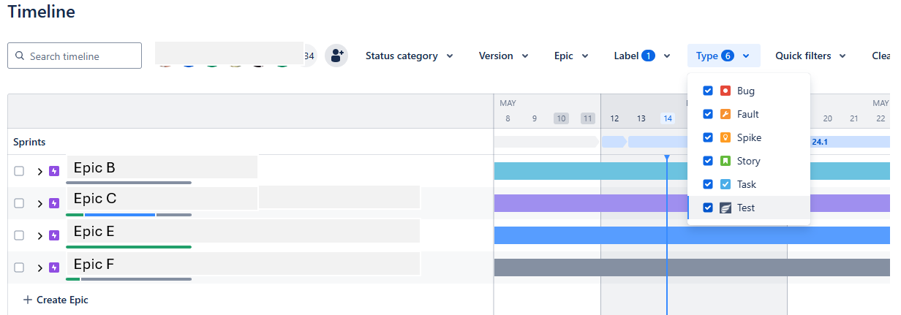Uncheck the Fault type filter
The width and height of the screenshot is (901, 315).
(x=708, y=114)
